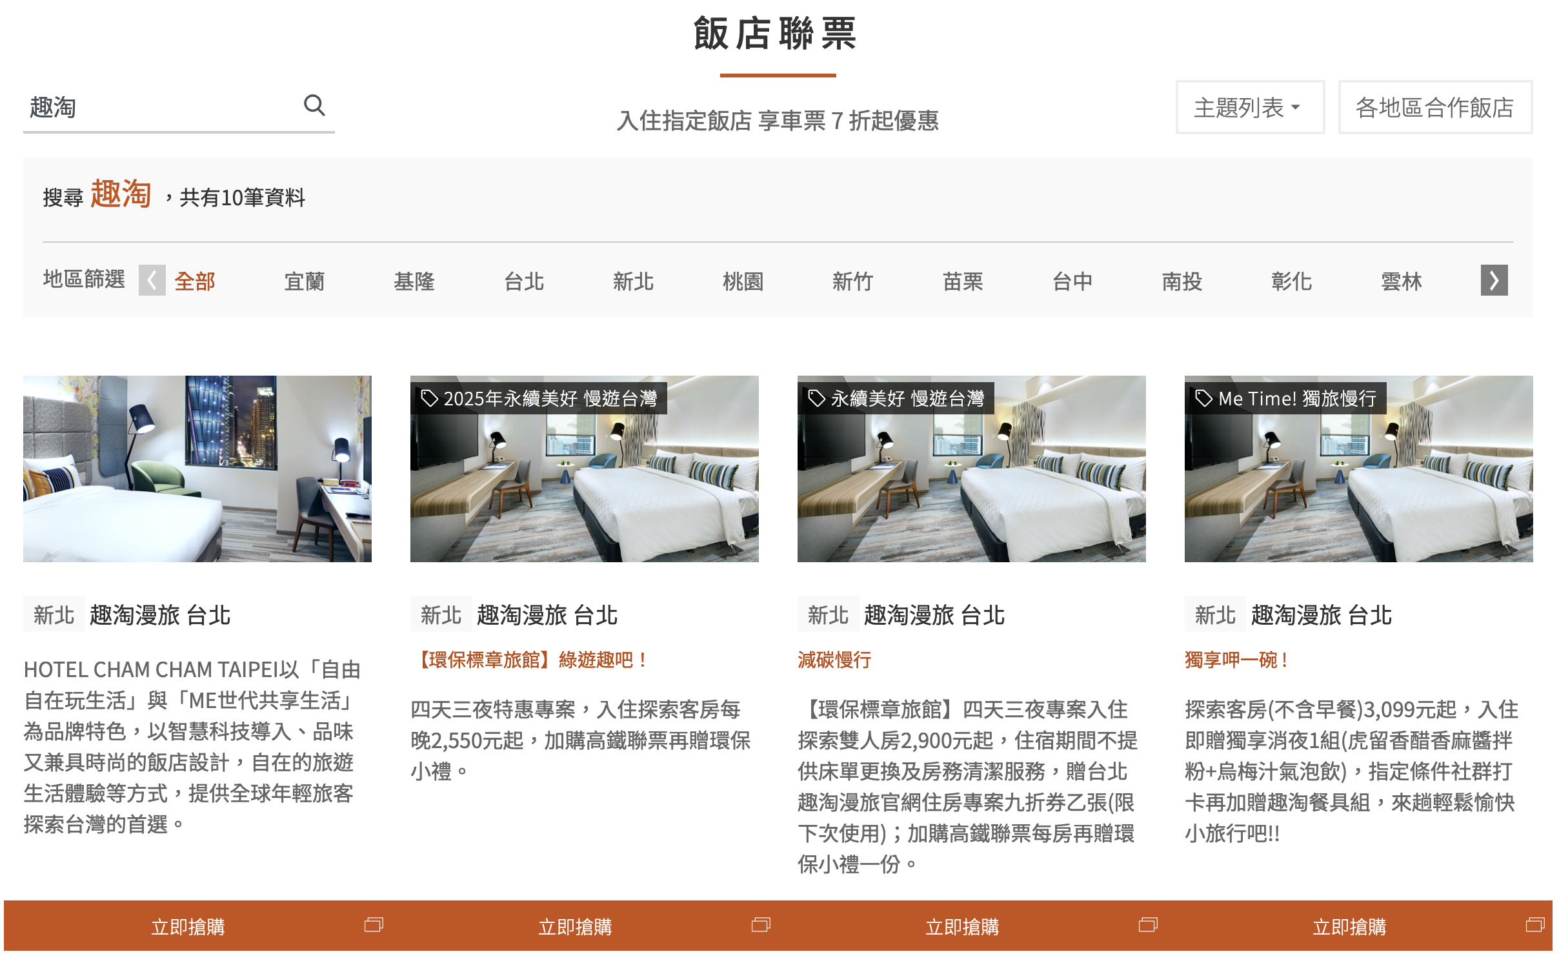Click the third card's 立即搶購 button
The width and height of the screenshot is (1559, 954).
[962, 927]
